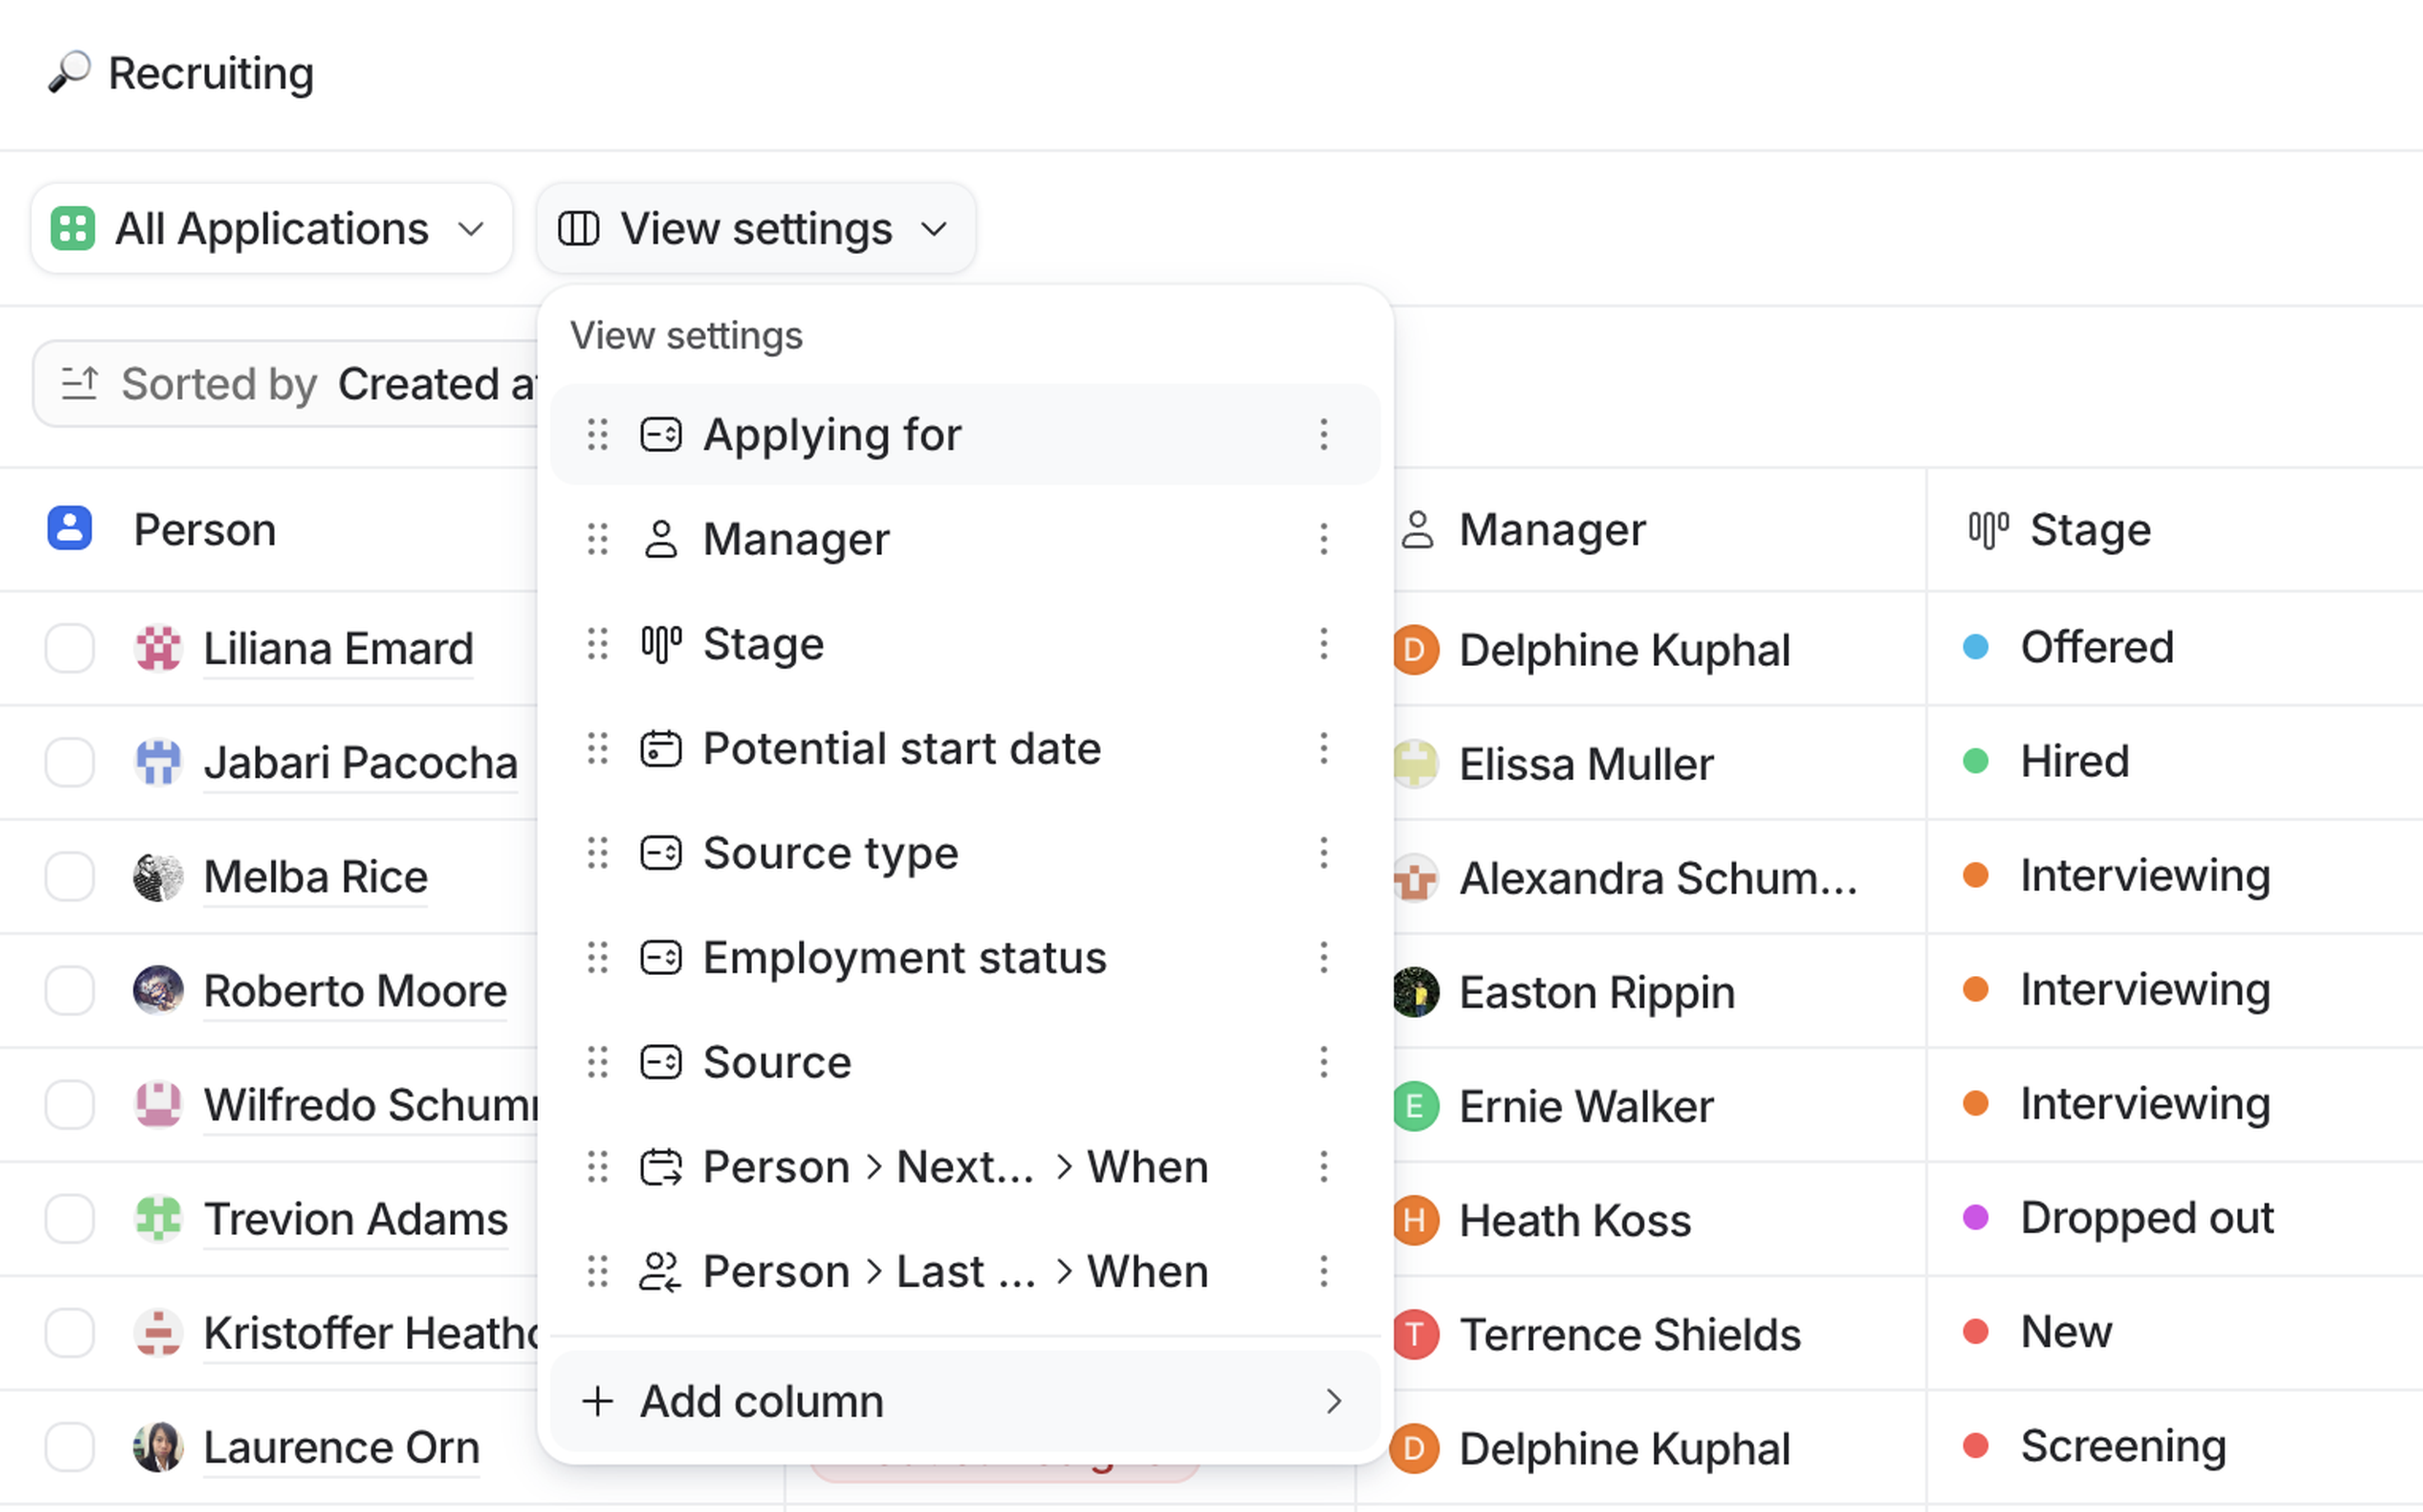
Task: Click the Offered stage status dot
Action: click(x=1975, y=647)
